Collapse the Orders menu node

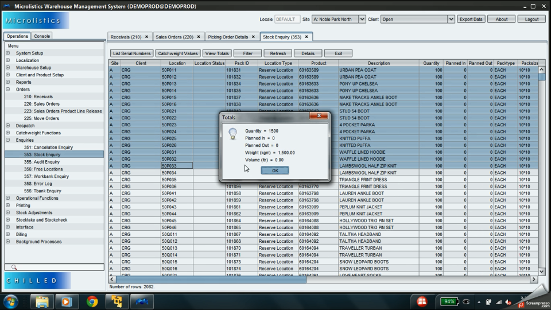[7, 90]
